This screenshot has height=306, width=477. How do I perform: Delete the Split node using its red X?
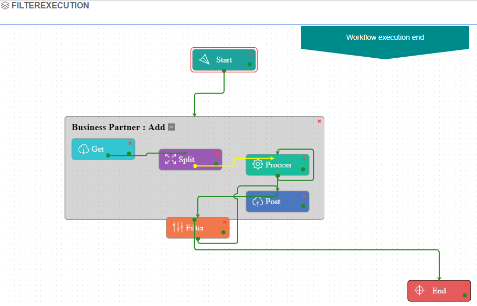(217, 154)
